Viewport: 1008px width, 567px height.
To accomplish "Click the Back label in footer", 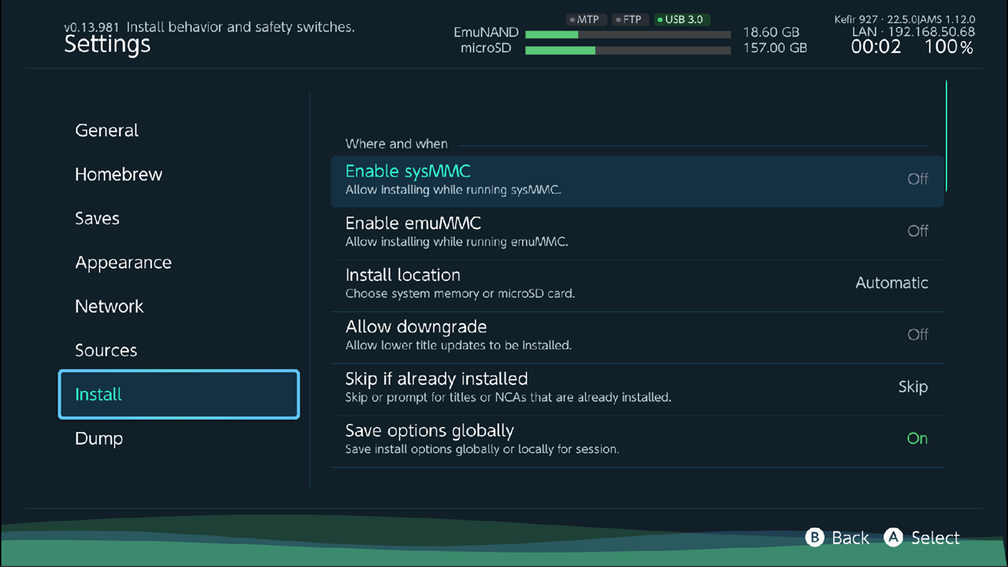I will click(850, 538).
